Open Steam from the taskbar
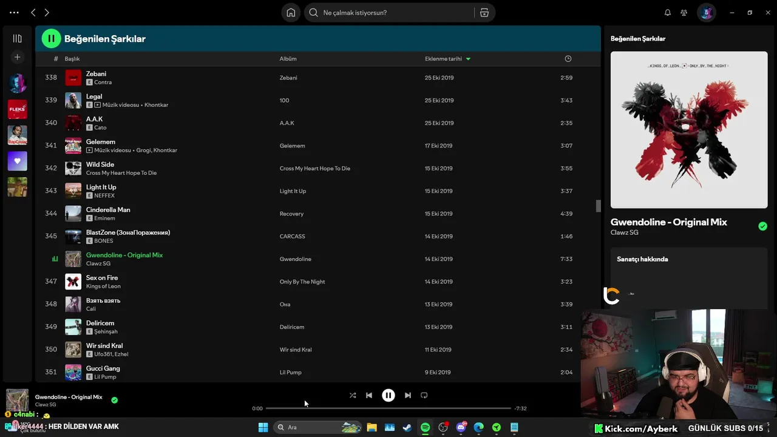This screenshot has height=437, width=777. (407, 427)
